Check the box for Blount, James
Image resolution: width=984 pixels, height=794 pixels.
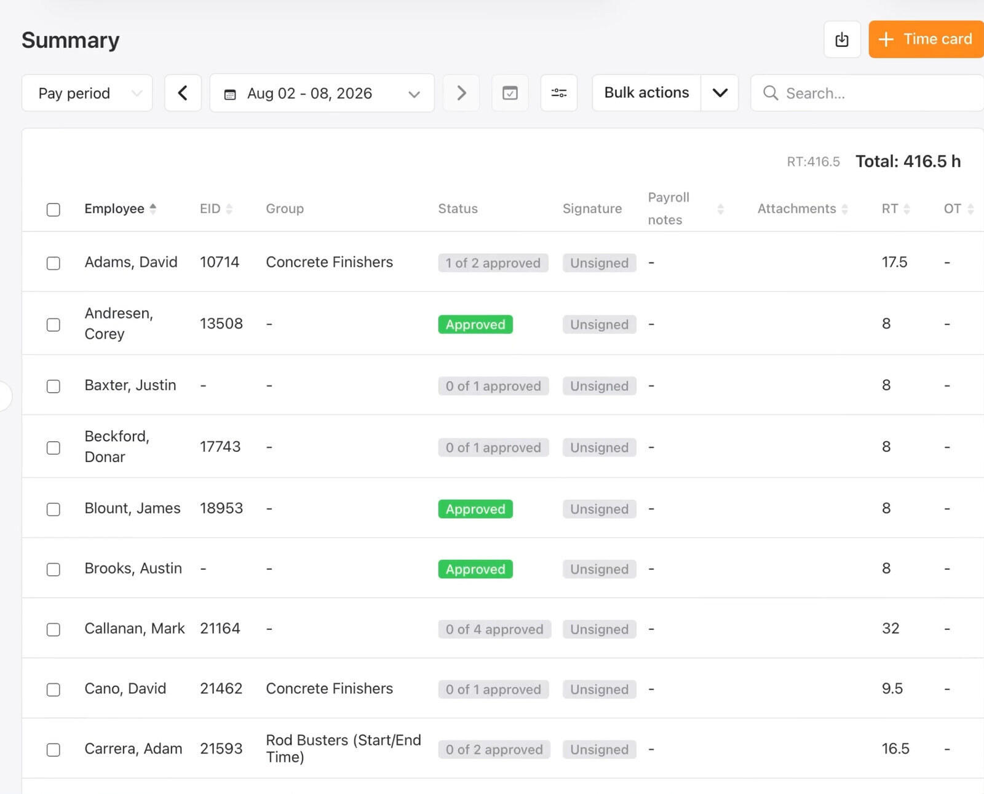(x=54, y=509)
